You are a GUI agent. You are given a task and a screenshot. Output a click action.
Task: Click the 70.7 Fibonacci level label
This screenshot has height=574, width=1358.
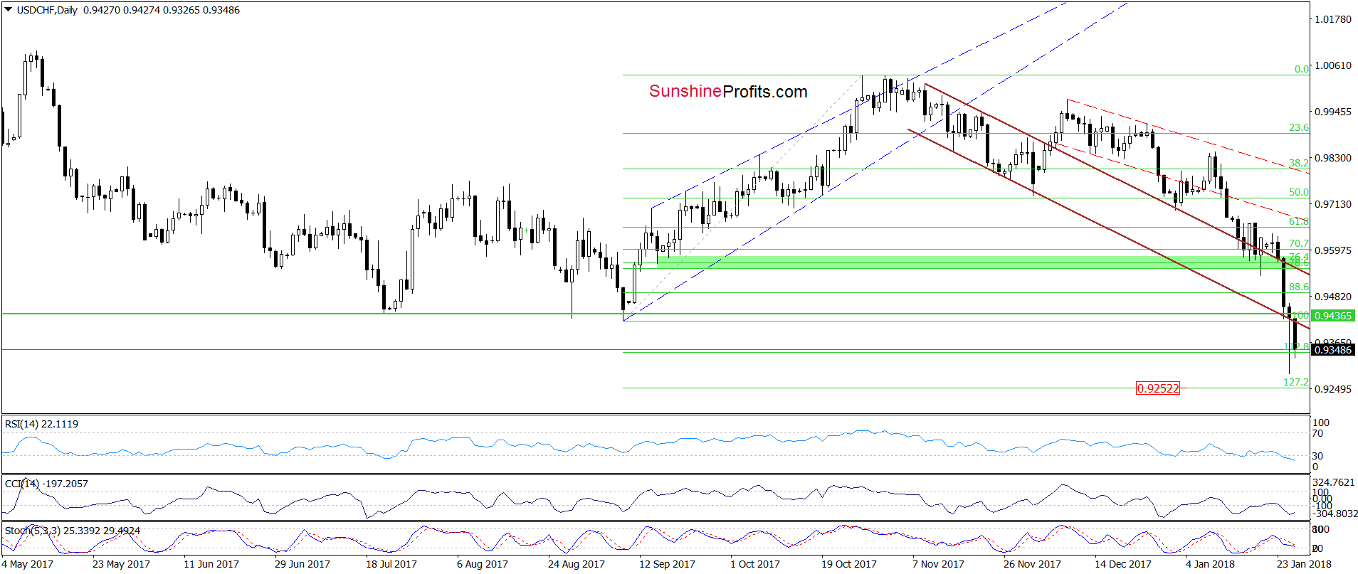(1299, 243)
